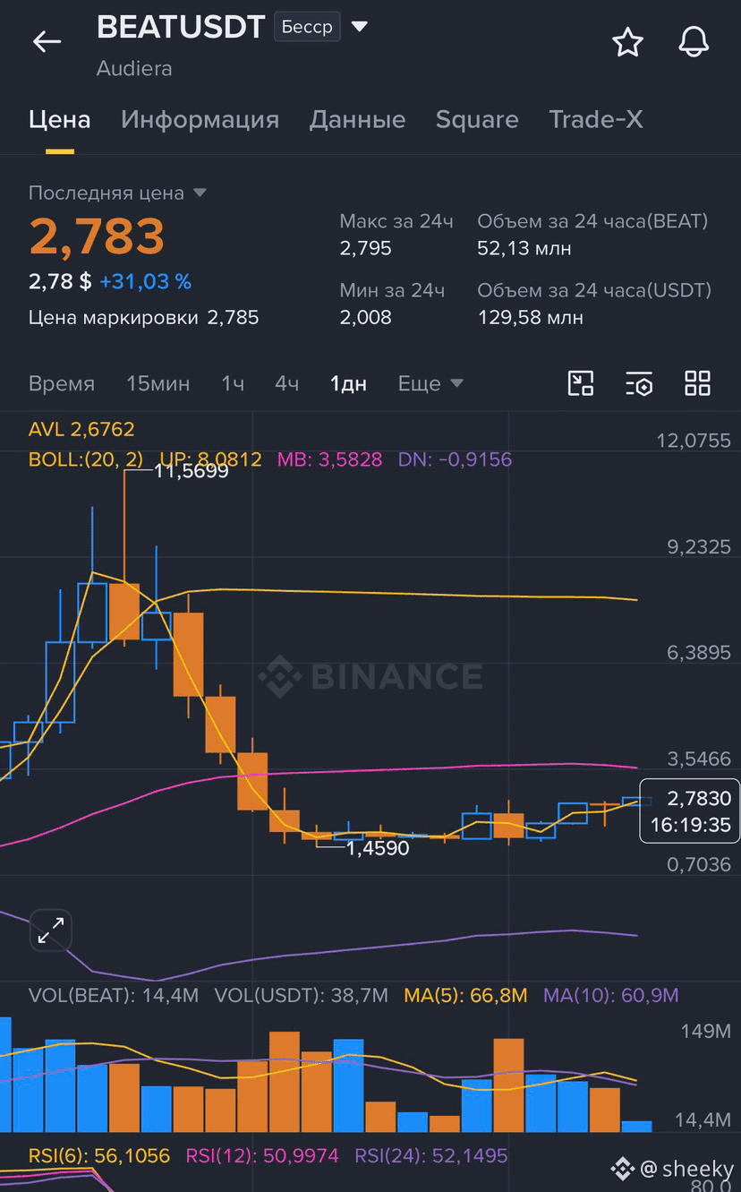The width and height of the screenshot is (741, 1192).
Task: Open the chart drawing tools icon
Action: tap(581, 383)
